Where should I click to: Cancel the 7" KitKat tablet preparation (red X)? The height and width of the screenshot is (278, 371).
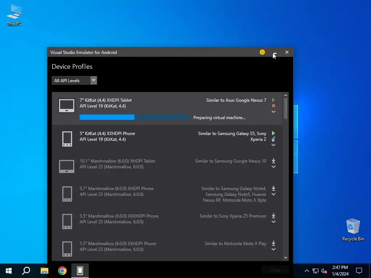pos(273,106)
